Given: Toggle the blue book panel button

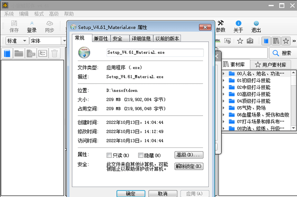Looking at the screenshot, I should [x=266, y=41].
